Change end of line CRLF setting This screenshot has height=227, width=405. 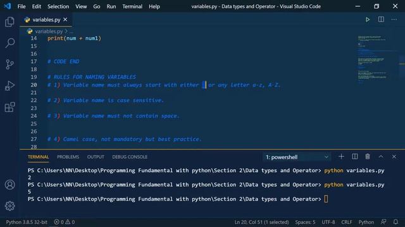tap(347, 222)
